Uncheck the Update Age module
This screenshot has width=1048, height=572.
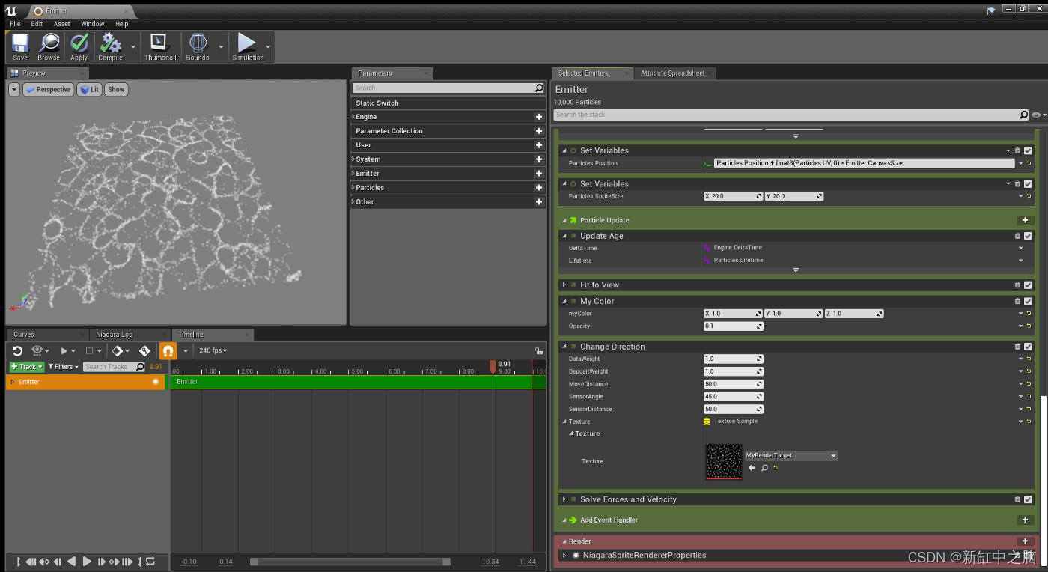[1028, 236]
